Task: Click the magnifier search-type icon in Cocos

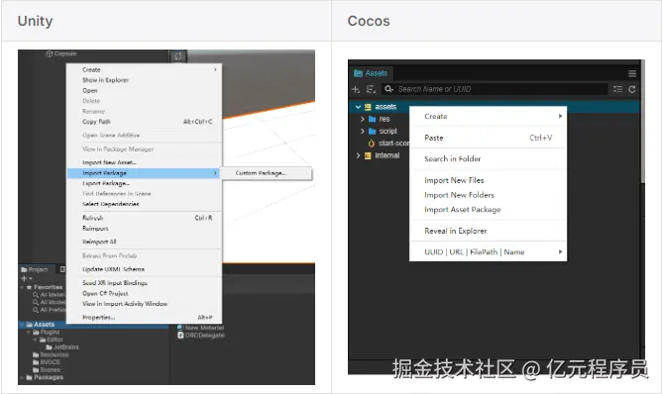Action: (388, 89)
